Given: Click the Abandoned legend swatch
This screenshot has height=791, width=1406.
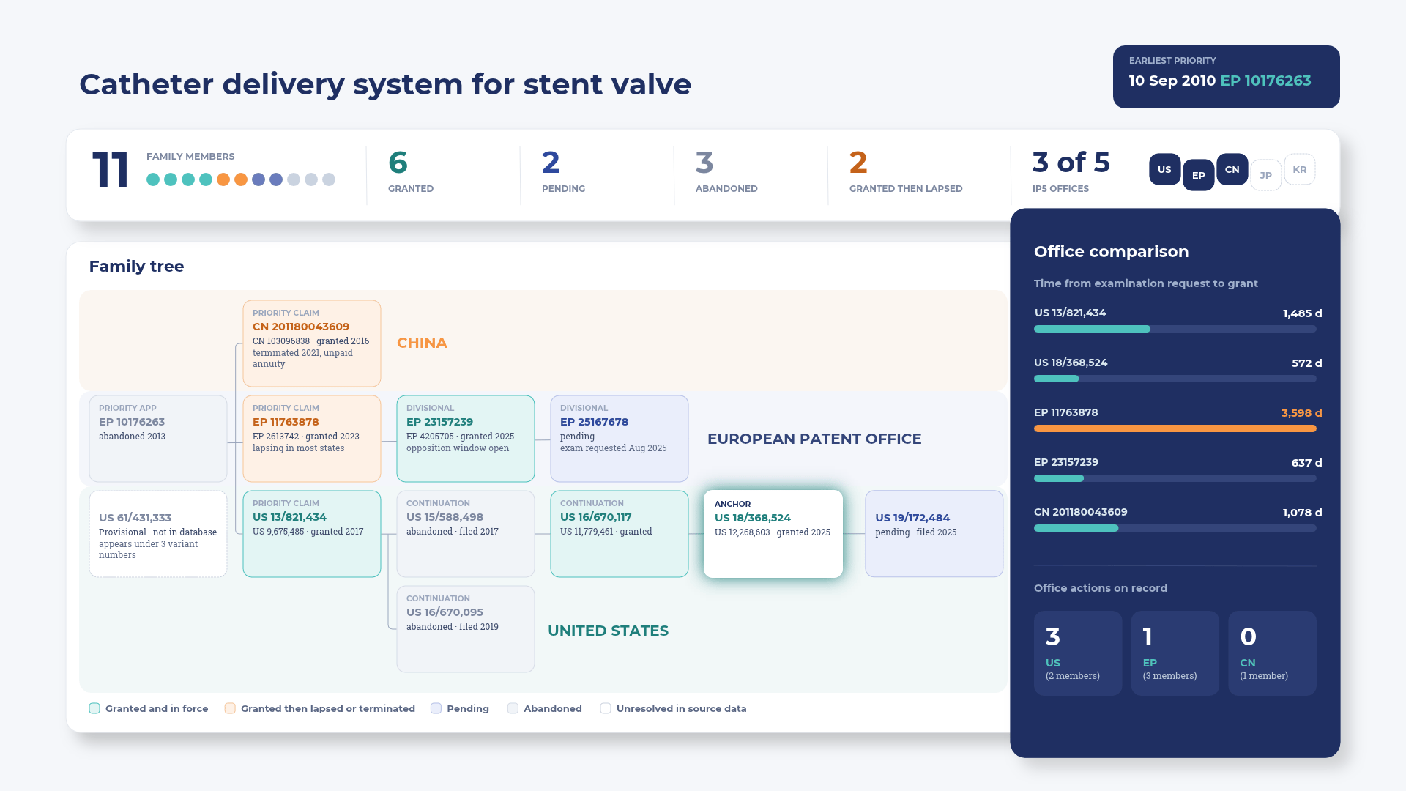Looking at the screenshot, I should [513, 708].
